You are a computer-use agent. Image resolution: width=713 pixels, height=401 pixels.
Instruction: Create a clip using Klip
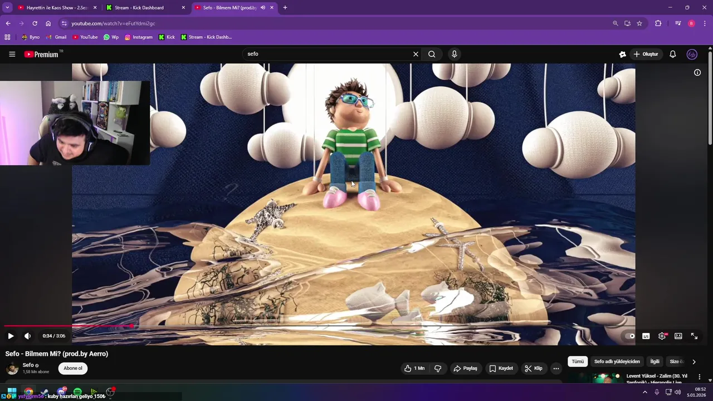(534, 368)
